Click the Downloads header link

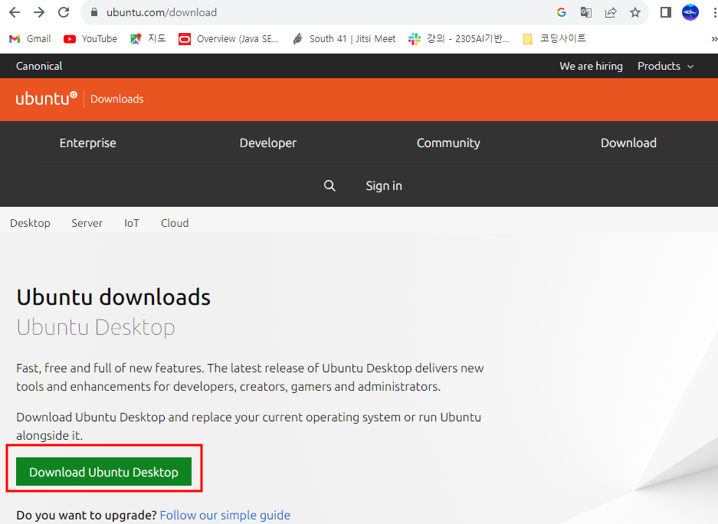[x=117, y=99]
